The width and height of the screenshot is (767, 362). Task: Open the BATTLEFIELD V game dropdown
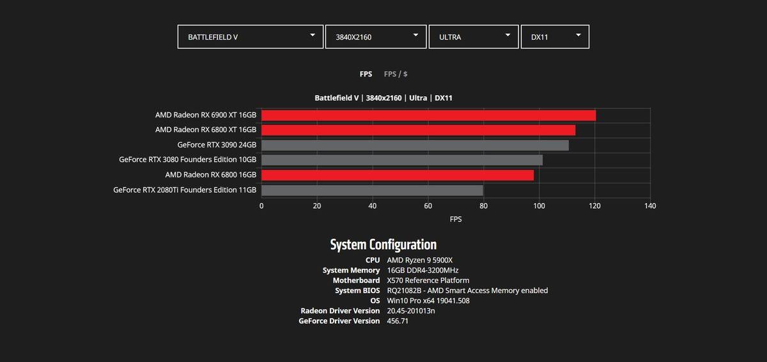coord(251,36)
